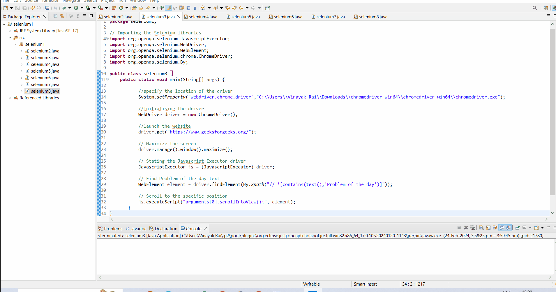This screenshot has height=292, width=556.
Task: Close the selenium3.java tab
Action: tap(179, 17)
